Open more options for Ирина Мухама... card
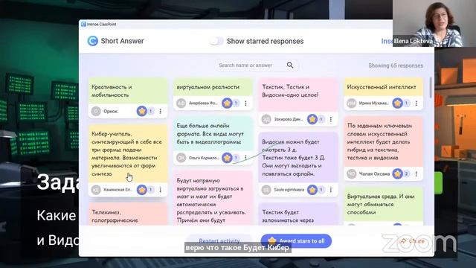The width and height of the screenshot is (476, 268). click(416, 103)
